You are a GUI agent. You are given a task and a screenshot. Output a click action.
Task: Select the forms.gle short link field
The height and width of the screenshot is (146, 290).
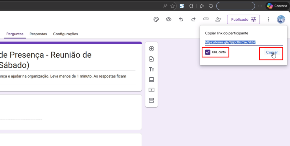tap(230, 42)
